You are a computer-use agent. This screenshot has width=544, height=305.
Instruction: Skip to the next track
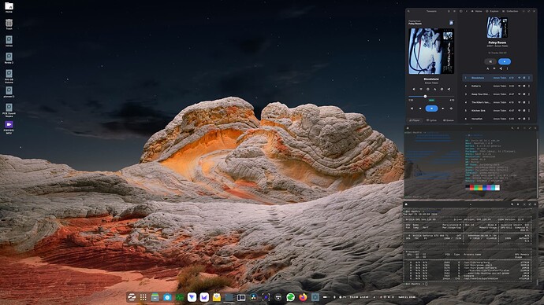[443, 108]
